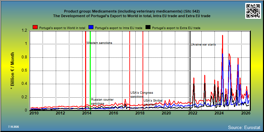Click the y-axis value 1
The height and width of the screenshot is (132, 264).
click(26, 44)
